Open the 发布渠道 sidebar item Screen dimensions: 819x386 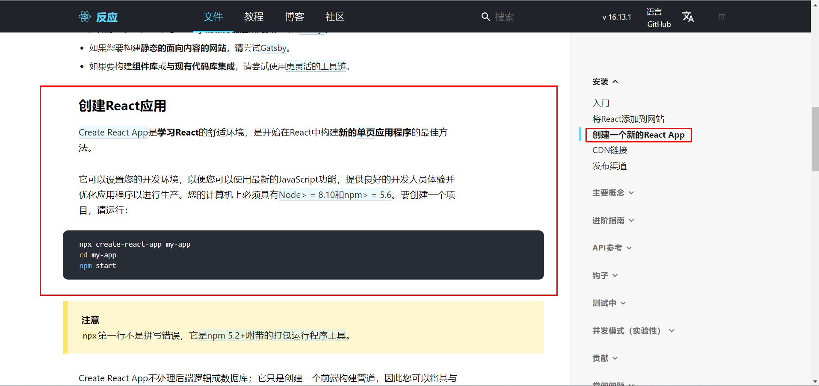pos(609,166)
